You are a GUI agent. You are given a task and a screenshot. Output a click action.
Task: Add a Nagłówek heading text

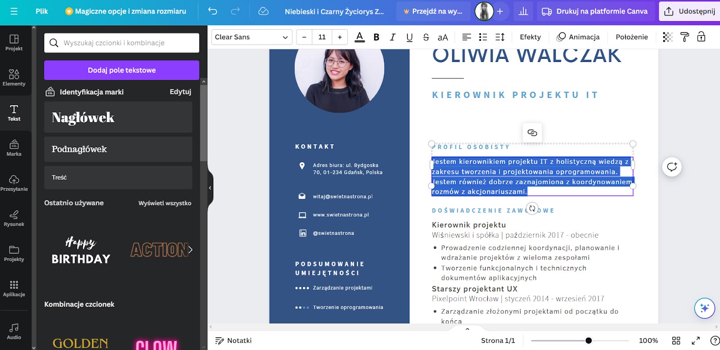[118, 117]
